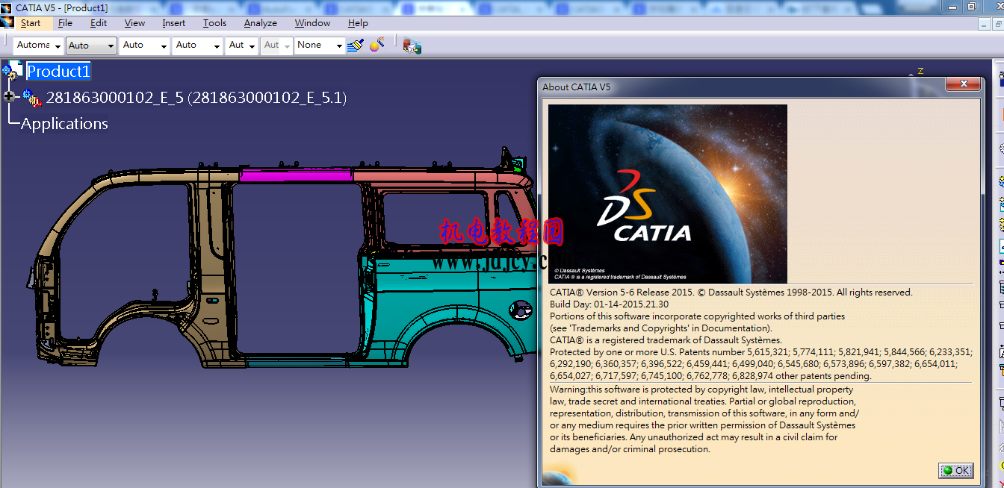Click the CATIA splash image in the dialog
1004x488 pixels.
pyautogui.click(x=668, y=193)
